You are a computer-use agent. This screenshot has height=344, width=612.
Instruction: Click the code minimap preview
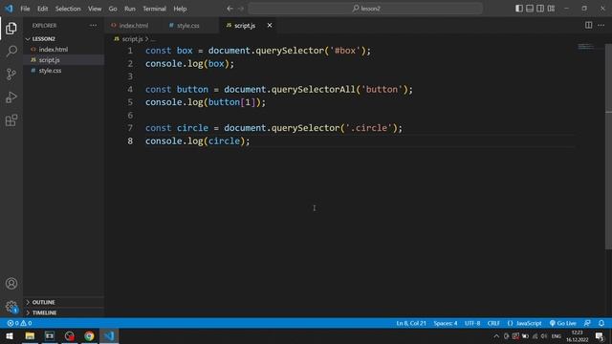click(x=586, y=48)
